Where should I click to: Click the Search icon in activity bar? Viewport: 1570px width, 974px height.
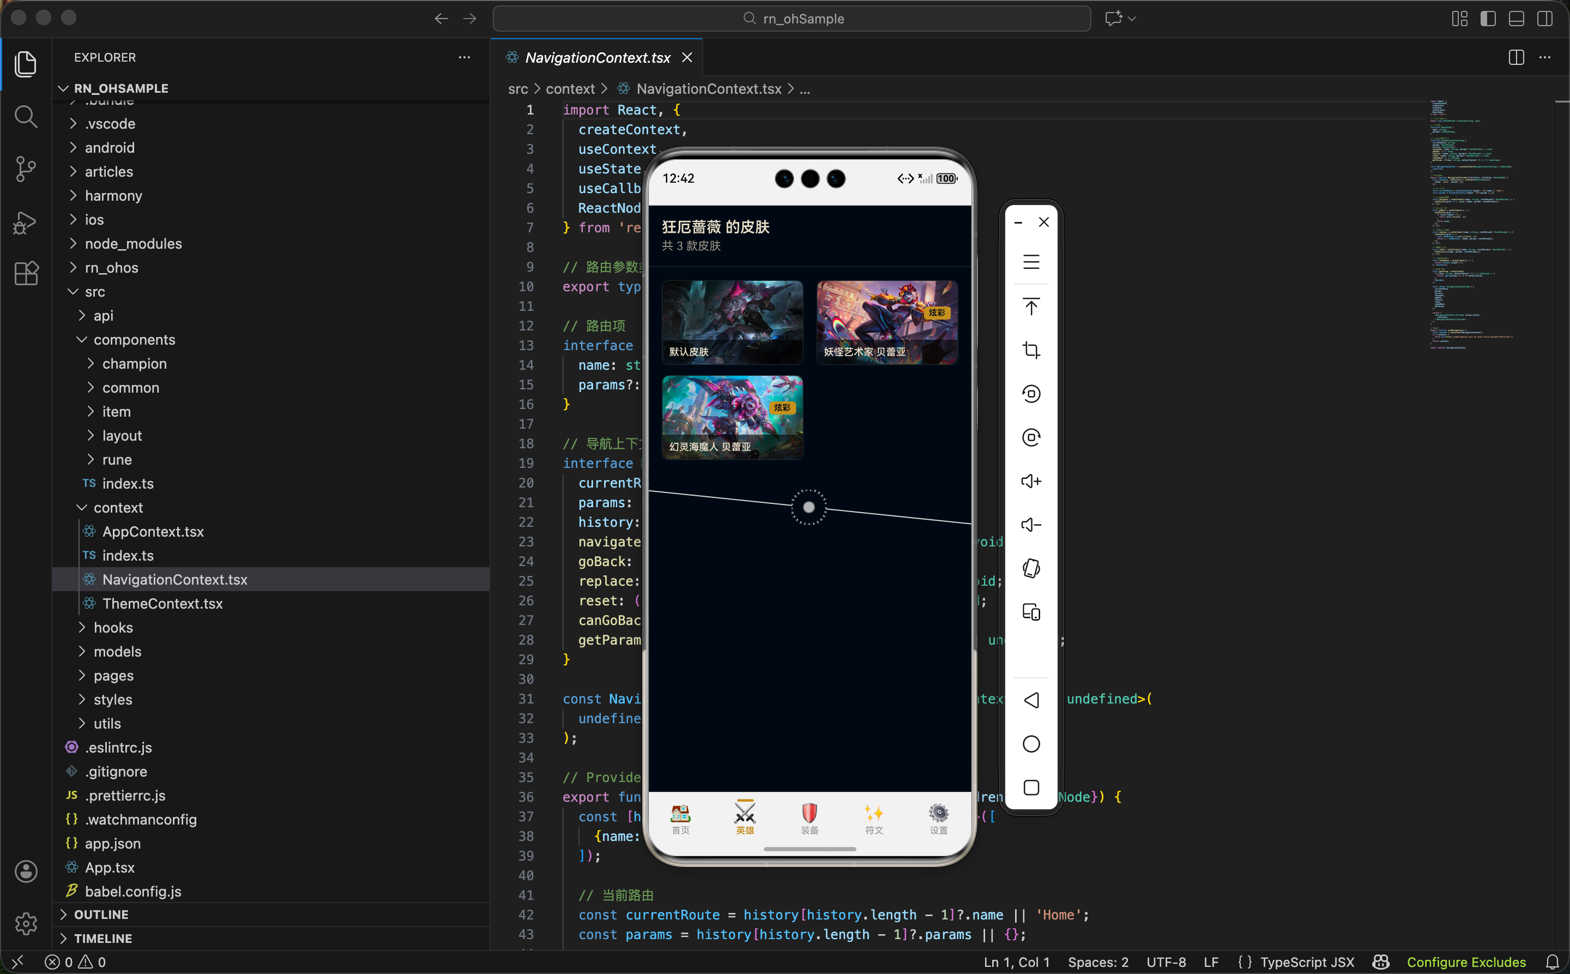[25, 117]
